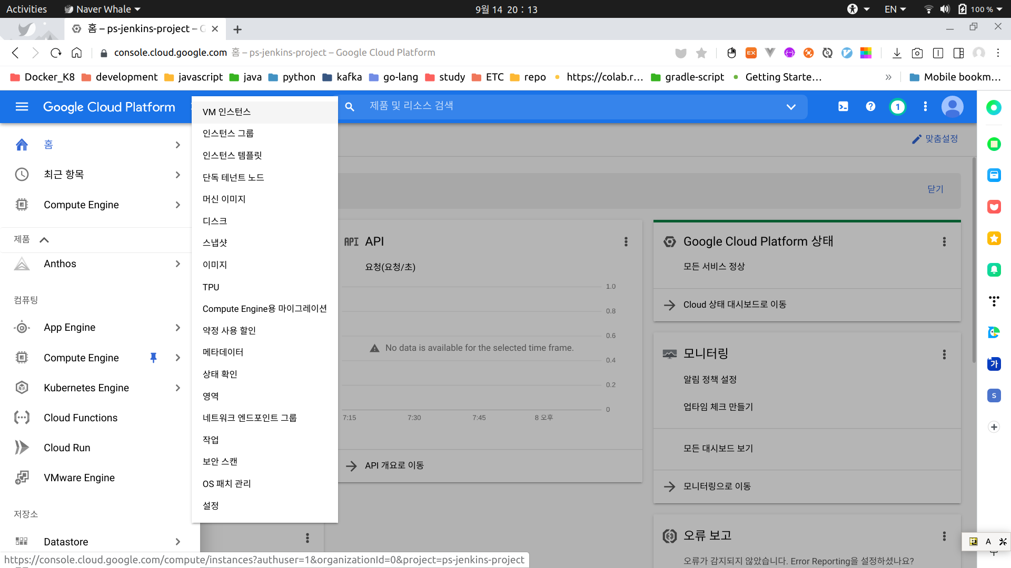Click the 닫기 dismiss link

[935, 189]
